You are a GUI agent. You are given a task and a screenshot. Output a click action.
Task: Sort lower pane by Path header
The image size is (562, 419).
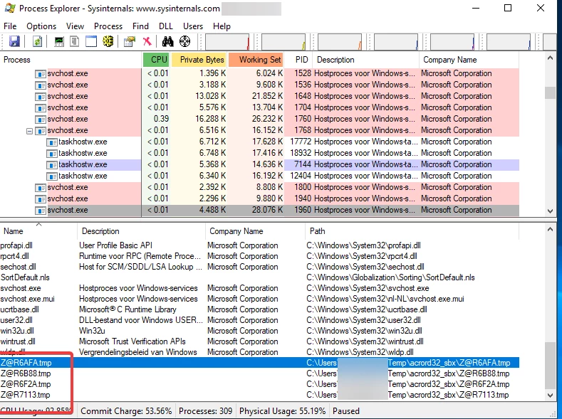coord(412,231)
